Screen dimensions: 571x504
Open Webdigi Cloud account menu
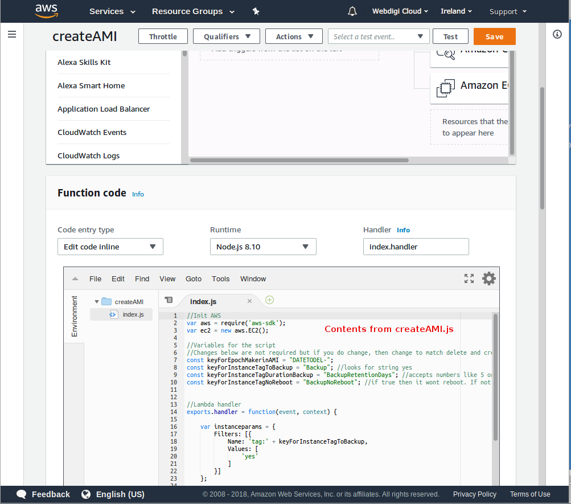(400, 11)
